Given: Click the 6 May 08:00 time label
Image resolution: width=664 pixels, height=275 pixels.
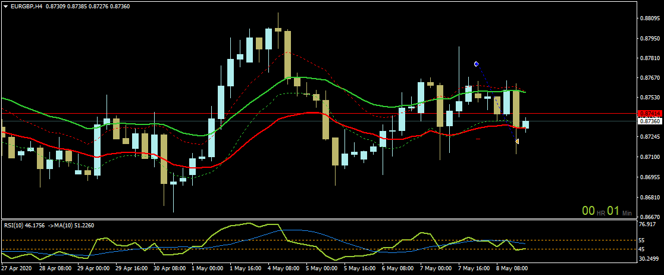Looking at the screenshot, I should coord(398,268).
